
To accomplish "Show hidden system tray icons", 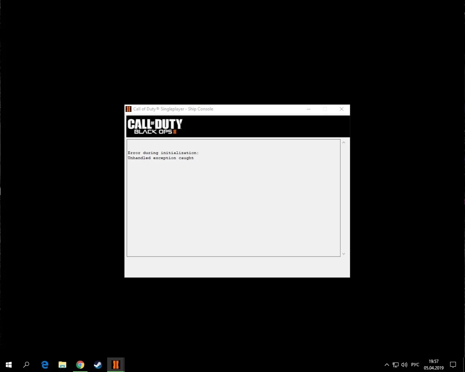I will 387,365.
